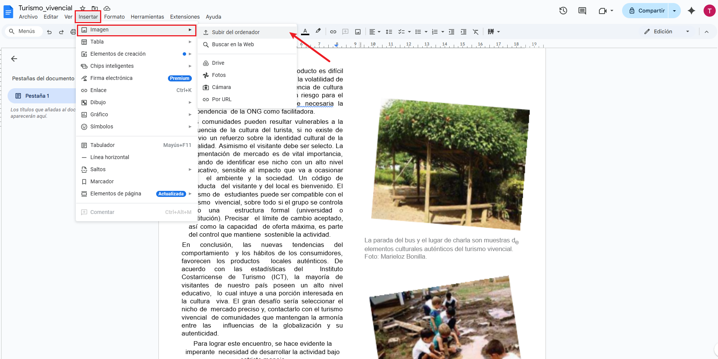Click the Gemini sparkle icon
Screen dimensions: 718x359
pyautogui.click(x=691, y=11)
